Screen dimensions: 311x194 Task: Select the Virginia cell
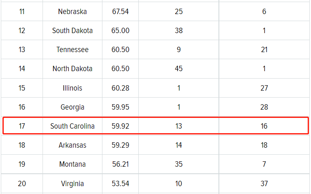[x=72, y=184]
